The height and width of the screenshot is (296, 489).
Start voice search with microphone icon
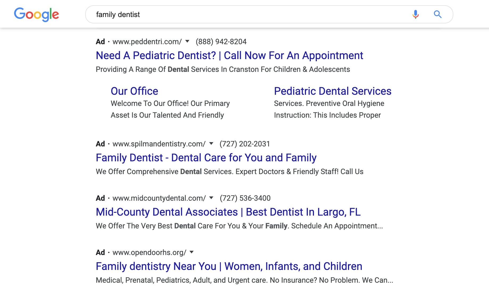click(x=416, y=14)
